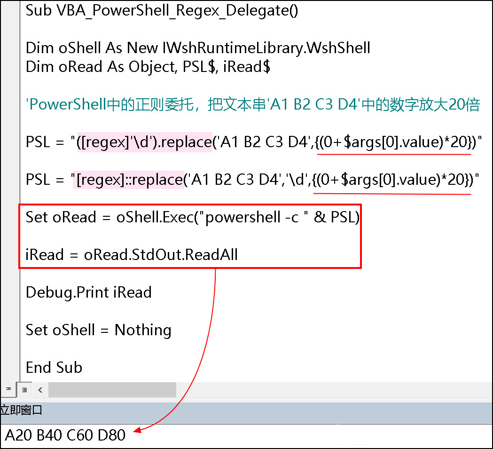Click the green PowerShell comment line

coord(253,104)
